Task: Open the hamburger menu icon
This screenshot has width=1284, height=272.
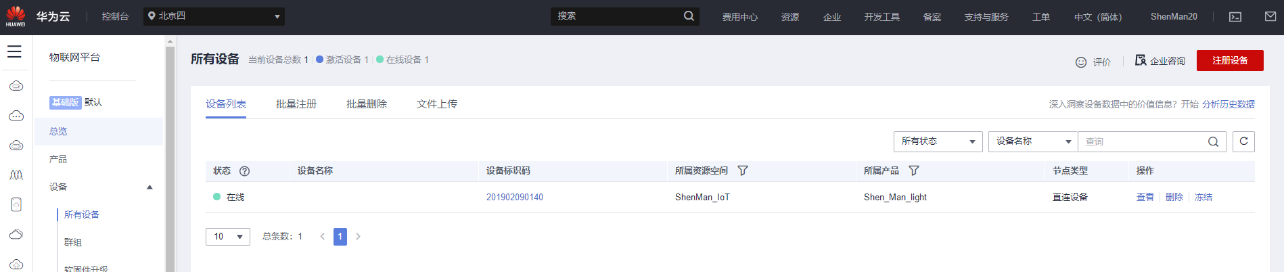Action: (x=14, y=52)
